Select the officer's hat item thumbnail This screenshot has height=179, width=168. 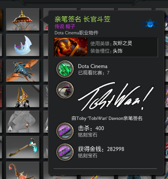(x=22, y=19)
